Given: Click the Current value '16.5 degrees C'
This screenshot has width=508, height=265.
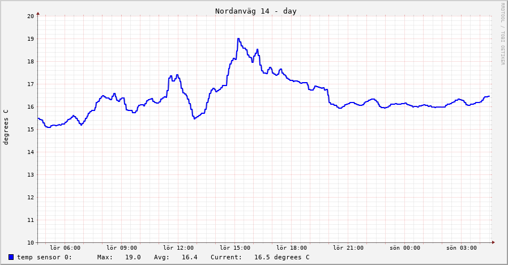Looking at the screenshot, I should tap(281, 257).
